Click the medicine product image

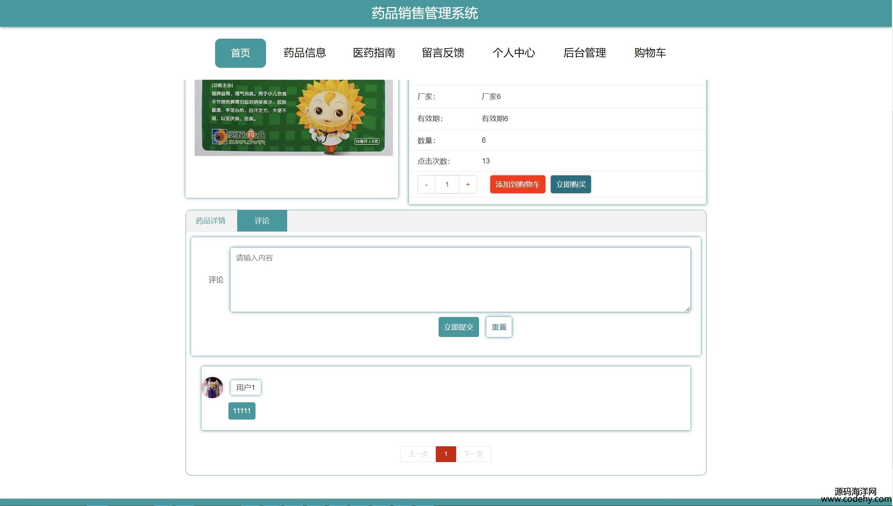293,118
